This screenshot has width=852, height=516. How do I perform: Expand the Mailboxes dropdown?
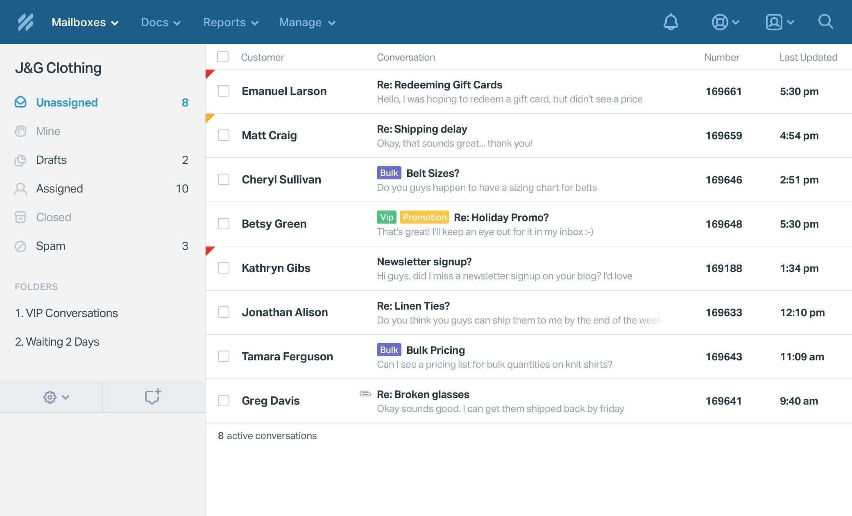85,23
